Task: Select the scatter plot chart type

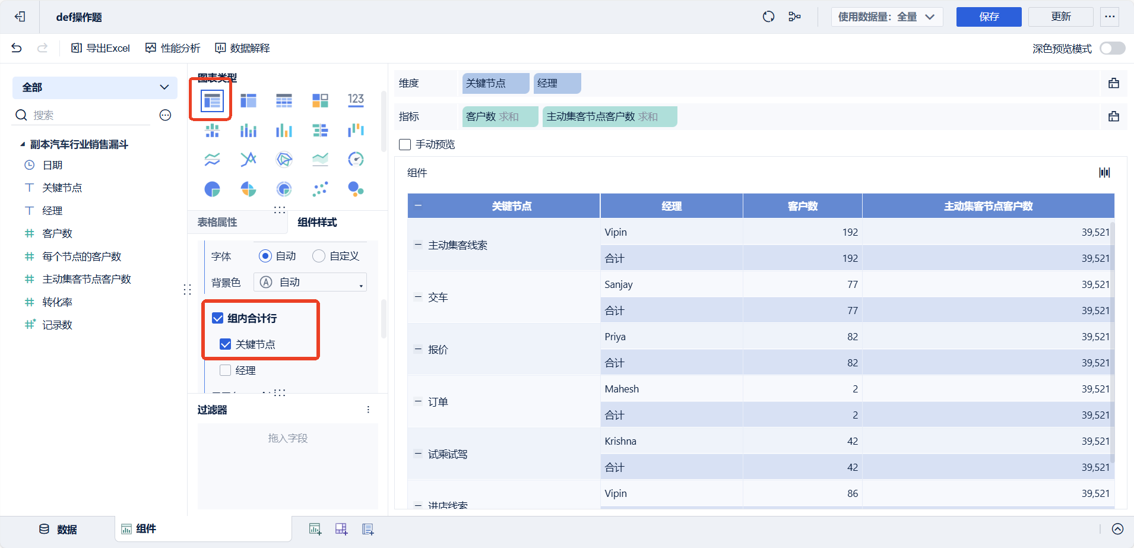Action: coord(320,189)
